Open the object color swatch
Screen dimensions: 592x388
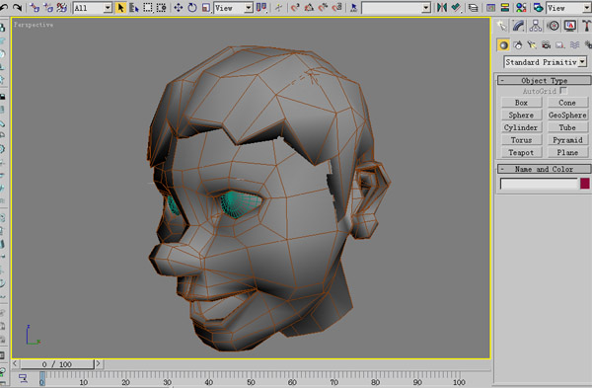[584, 184]
